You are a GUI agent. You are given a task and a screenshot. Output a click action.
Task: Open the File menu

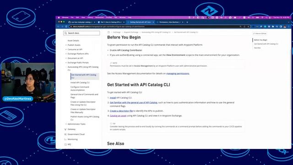point(72,17)
